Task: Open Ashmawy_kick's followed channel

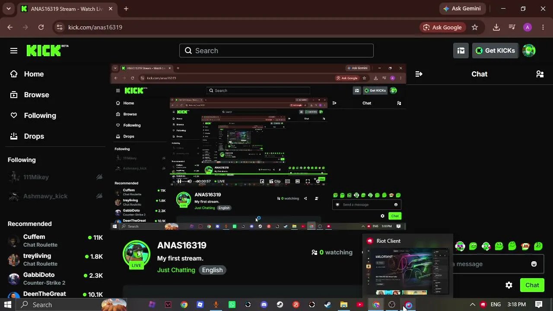Action: click(x=55, y=196)
